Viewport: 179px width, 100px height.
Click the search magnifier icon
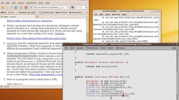pyautogui.click(x=86, y=7)
